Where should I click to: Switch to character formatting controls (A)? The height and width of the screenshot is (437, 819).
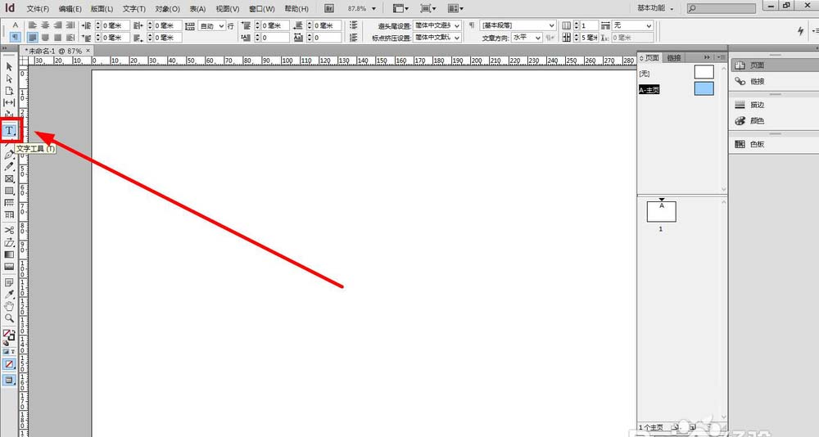pos(15,25)
